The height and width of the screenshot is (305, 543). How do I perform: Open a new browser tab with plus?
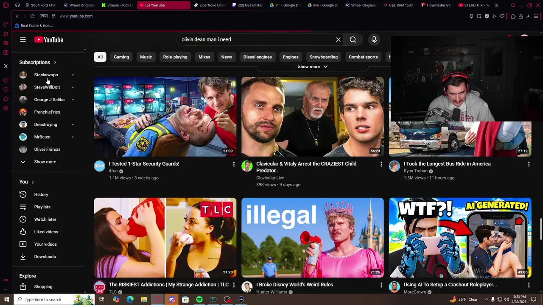(x=497, y=5)
